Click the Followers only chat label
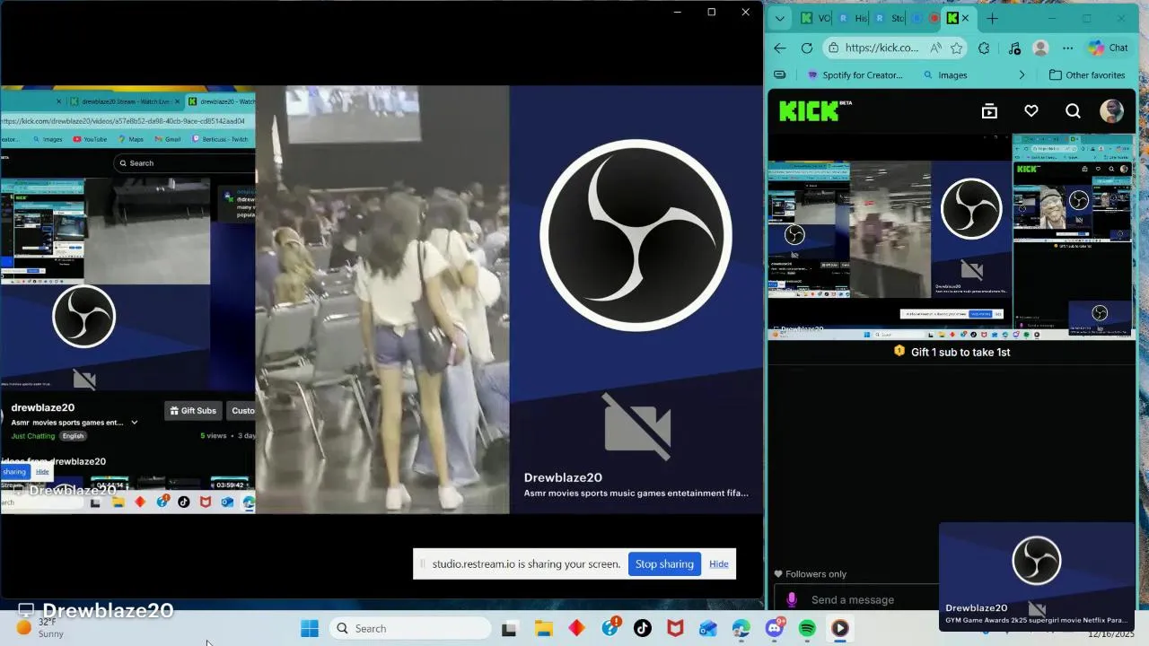Image resolution: width=1149 pixels, height=646 pixels. pyautogui.click(x=810, y=574)
